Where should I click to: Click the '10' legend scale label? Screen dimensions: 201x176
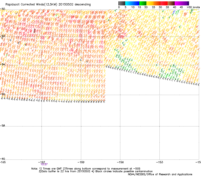click(x=133, y=7)
